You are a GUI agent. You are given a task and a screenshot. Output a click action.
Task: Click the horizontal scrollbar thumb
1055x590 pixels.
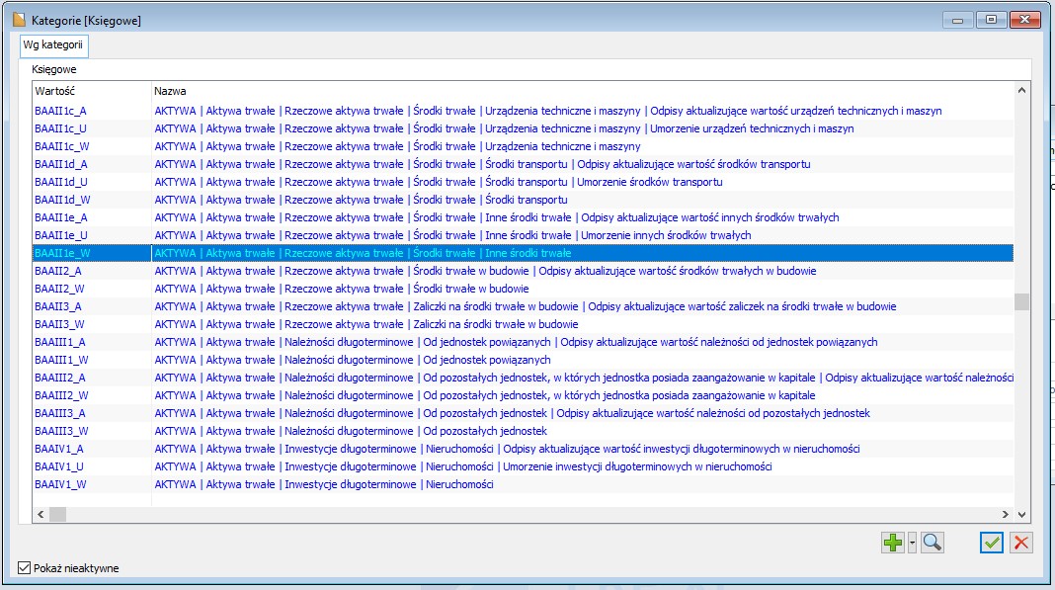pos(57,514)
